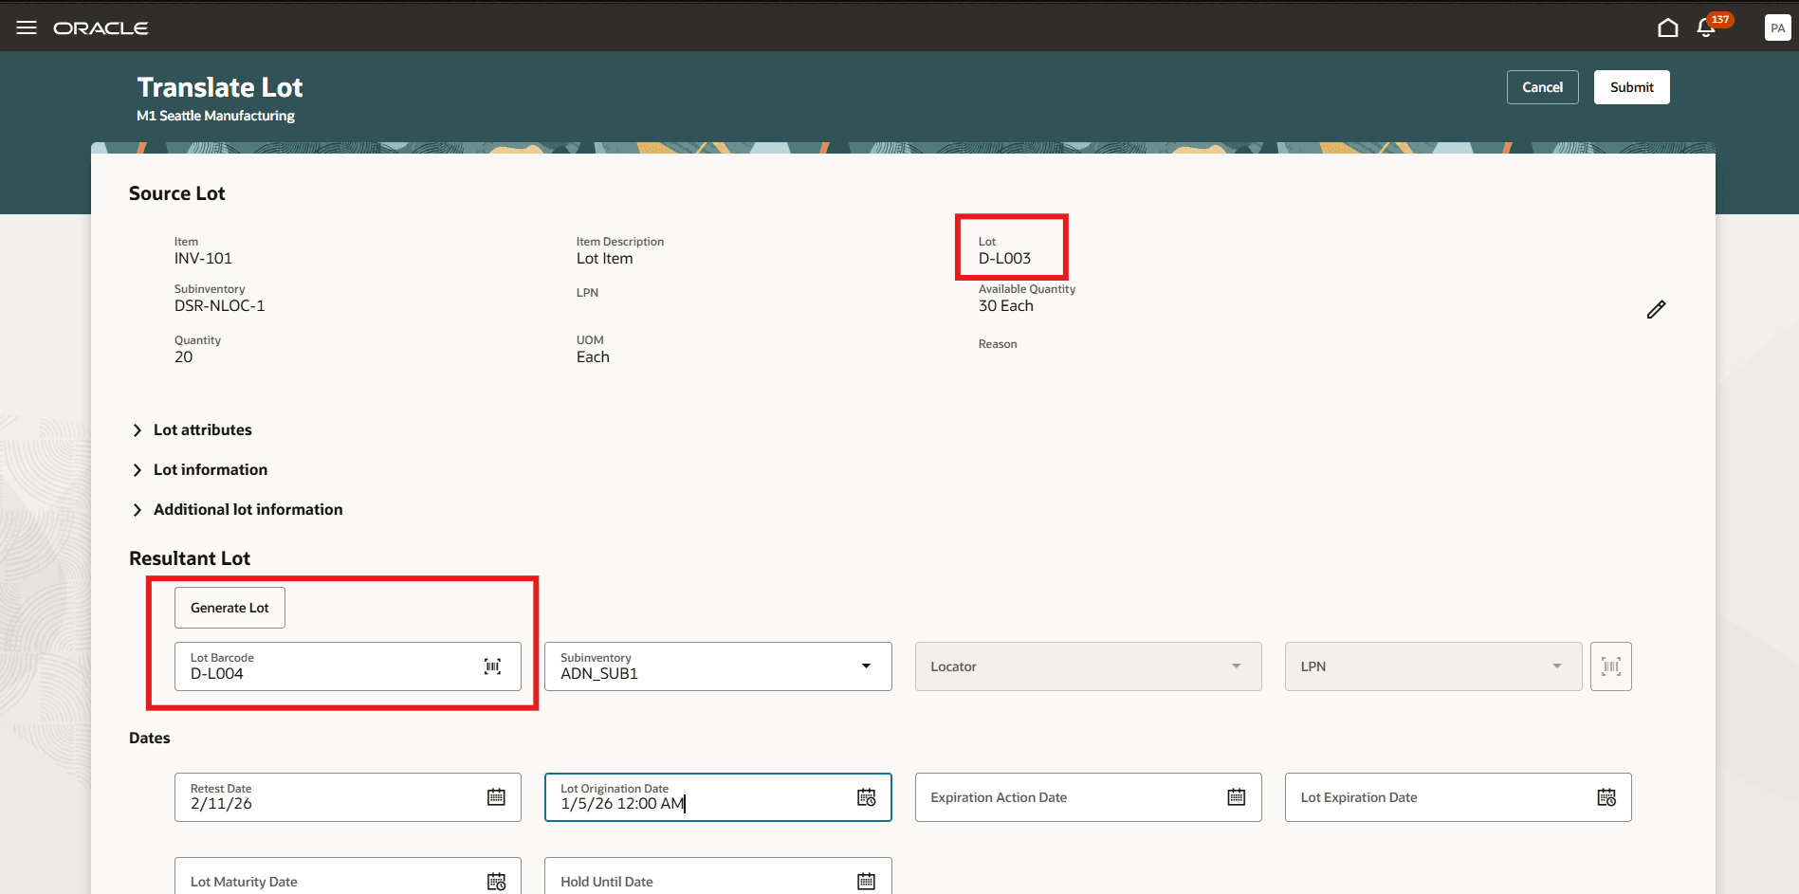Open the navigation hamburger menu
This screenshot has height=894, width=1799.
coord(26,27)
